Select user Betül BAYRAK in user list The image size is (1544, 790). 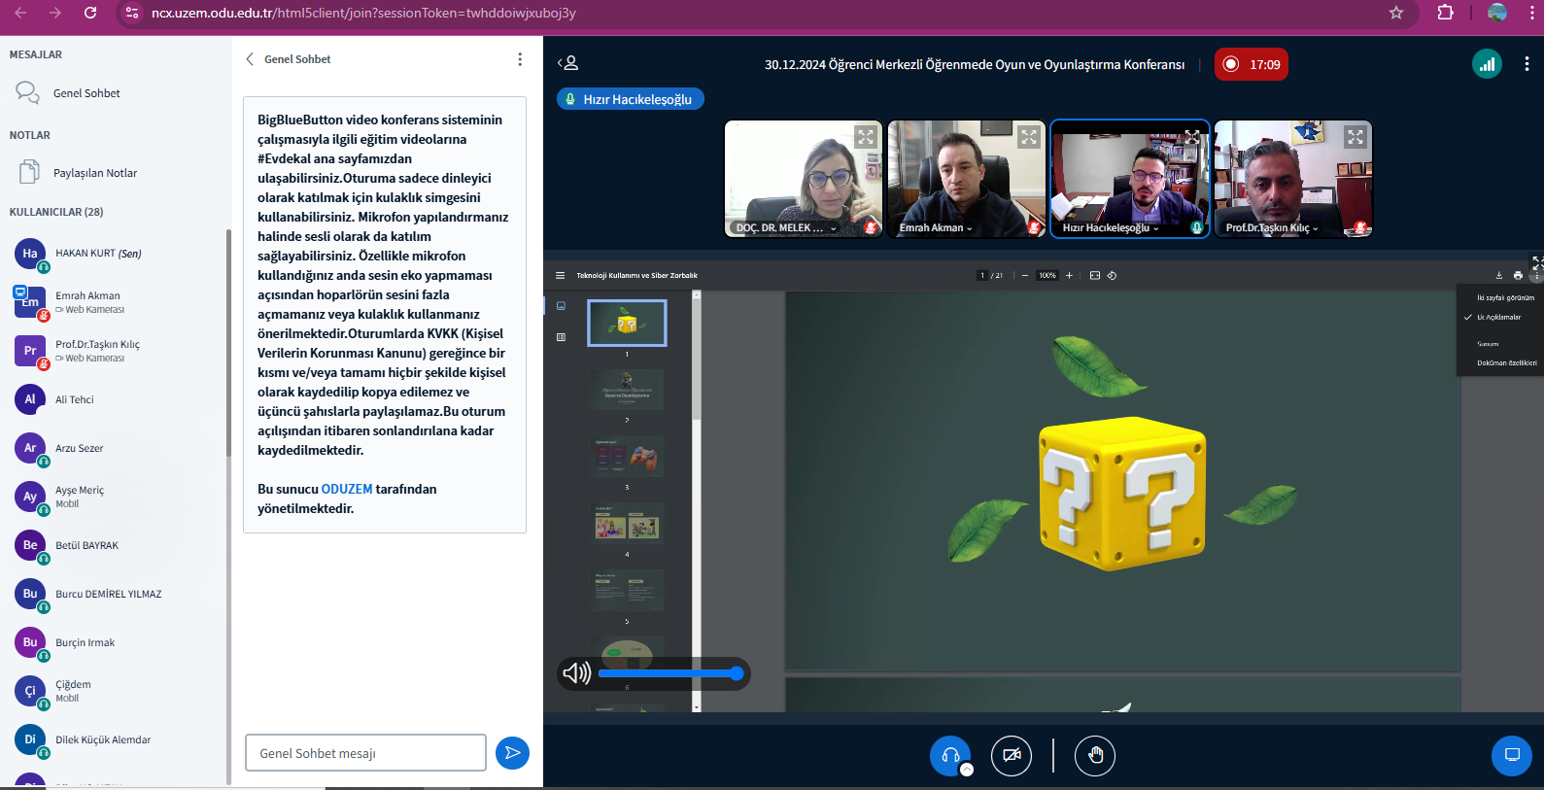116,545
